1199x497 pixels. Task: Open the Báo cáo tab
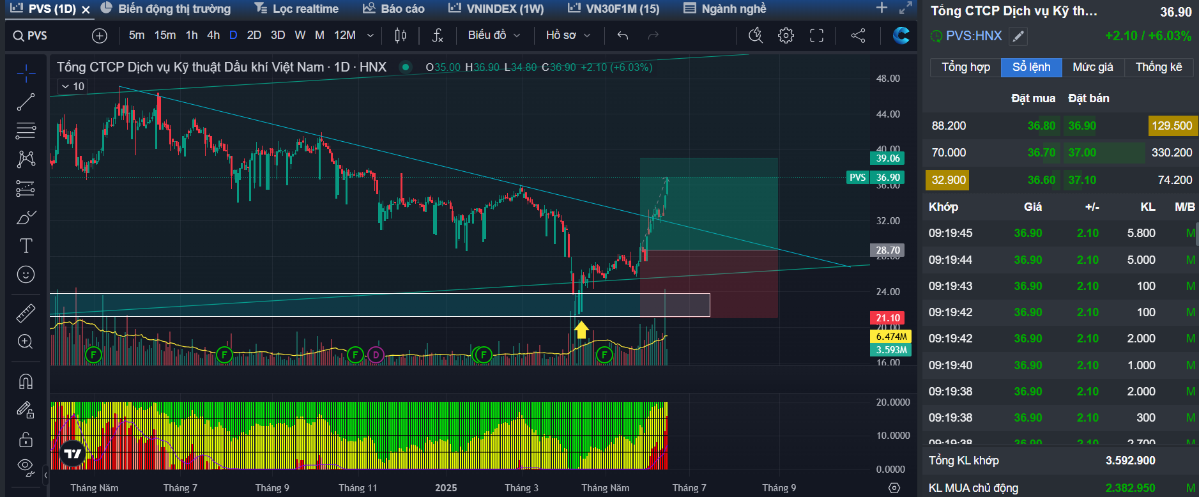pos(393,9)
